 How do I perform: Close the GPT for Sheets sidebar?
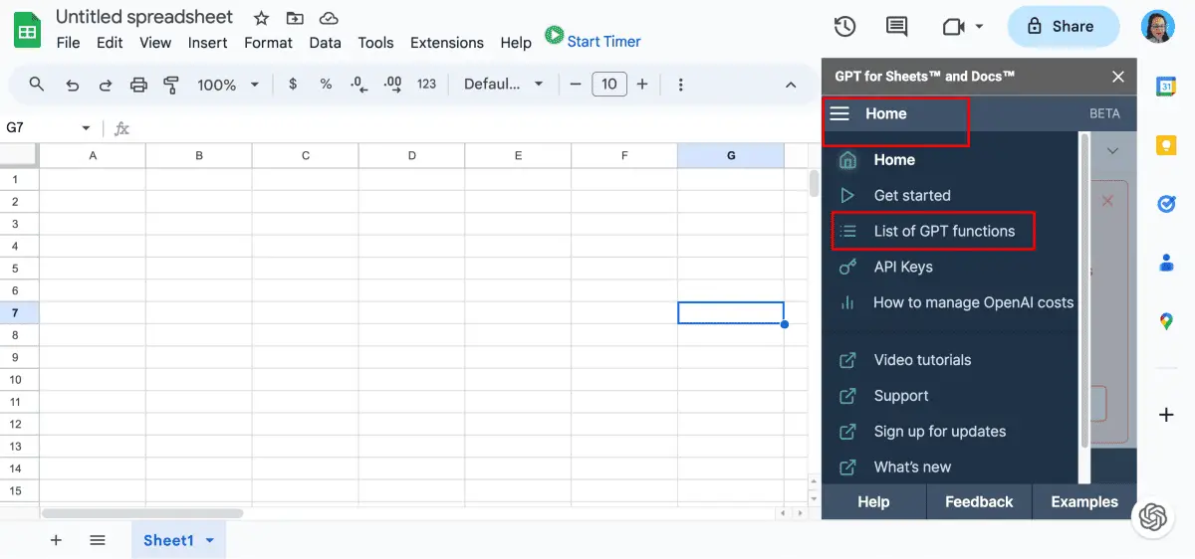[1118, 77]
